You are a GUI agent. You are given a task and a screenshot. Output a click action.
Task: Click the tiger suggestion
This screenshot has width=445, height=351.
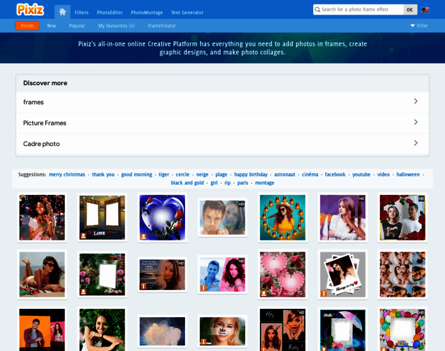(x=164, y=174)
